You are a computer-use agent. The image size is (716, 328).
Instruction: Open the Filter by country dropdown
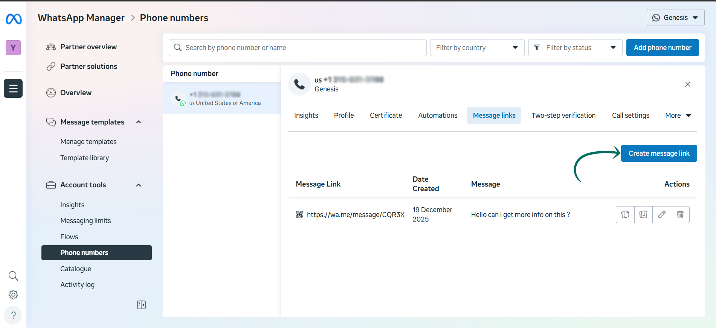[477, 48]
